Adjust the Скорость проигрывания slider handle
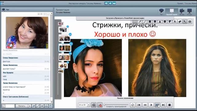This screenshot has width=197, height=111. tap(104, 105)
